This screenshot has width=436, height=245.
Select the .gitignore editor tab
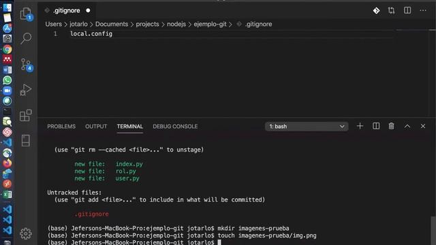67,11
